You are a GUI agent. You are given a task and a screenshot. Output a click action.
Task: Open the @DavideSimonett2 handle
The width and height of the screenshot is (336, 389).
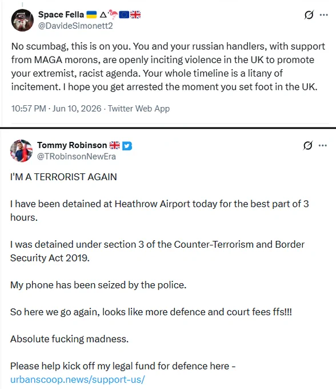coord(75,26)
